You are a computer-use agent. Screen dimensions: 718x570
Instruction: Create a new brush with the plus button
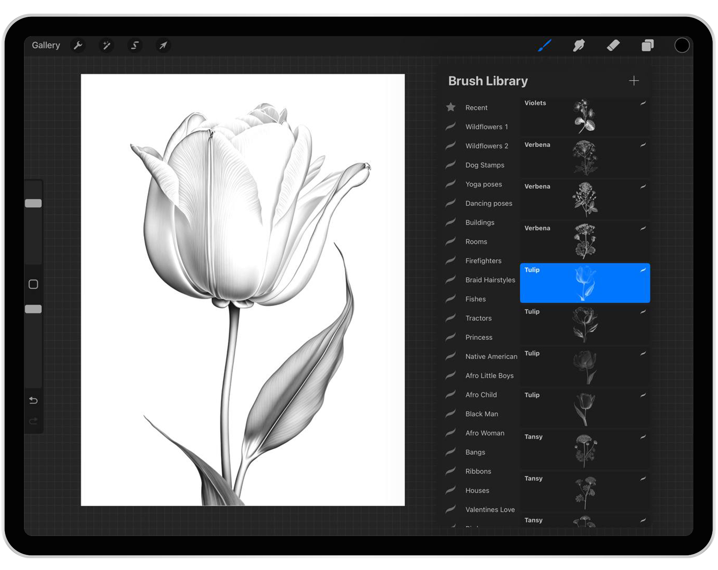click(634, 81)
